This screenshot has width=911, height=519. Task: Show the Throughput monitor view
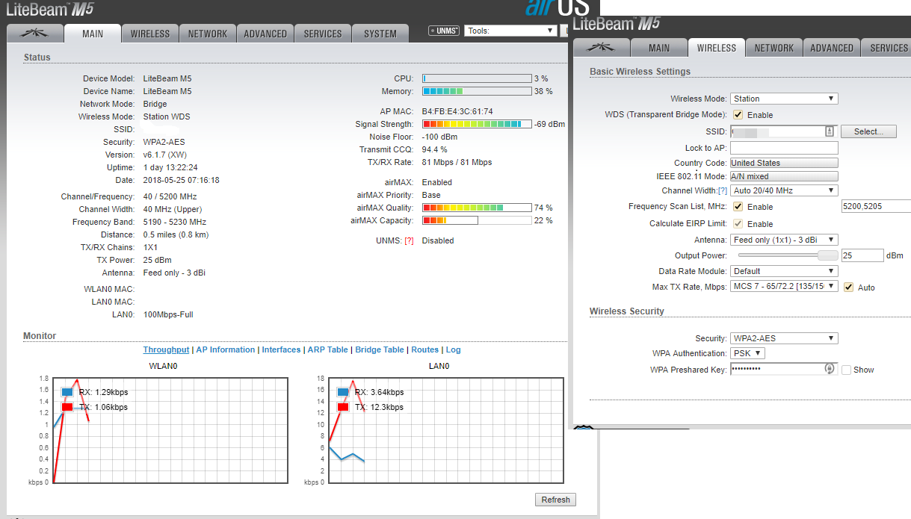(x=166, y=349)
